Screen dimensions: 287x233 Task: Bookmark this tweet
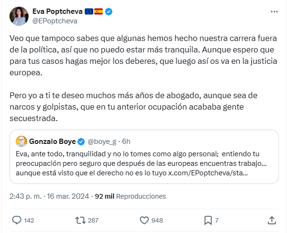208,220
